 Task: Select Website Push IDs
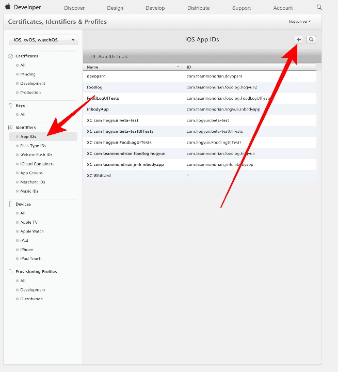coord(36,154)
